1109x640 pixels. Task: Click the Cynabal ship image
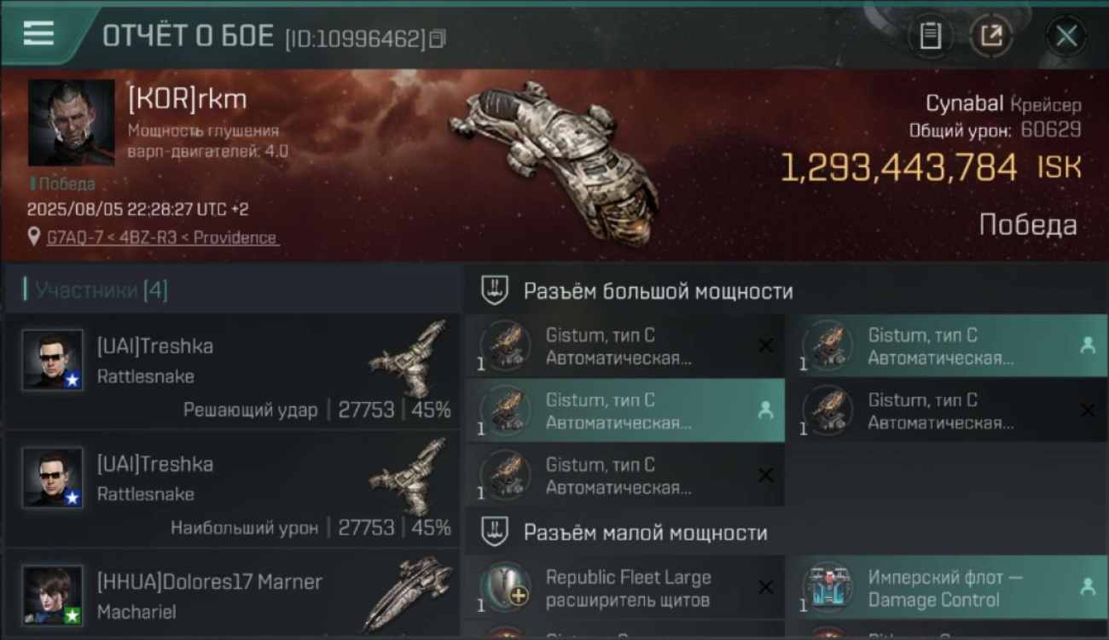[554, 160]
